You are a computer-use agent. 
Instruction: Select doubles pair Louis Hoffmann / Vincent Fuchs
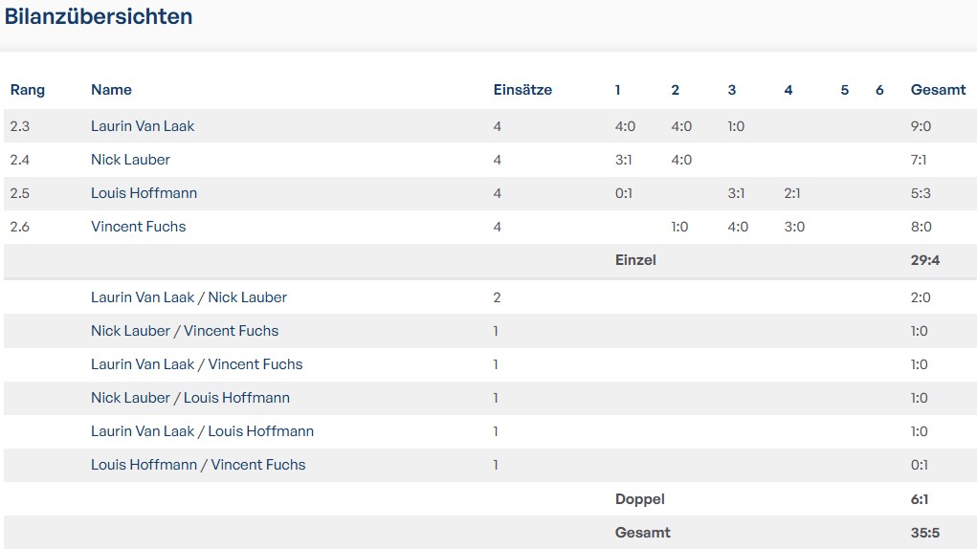198,465
